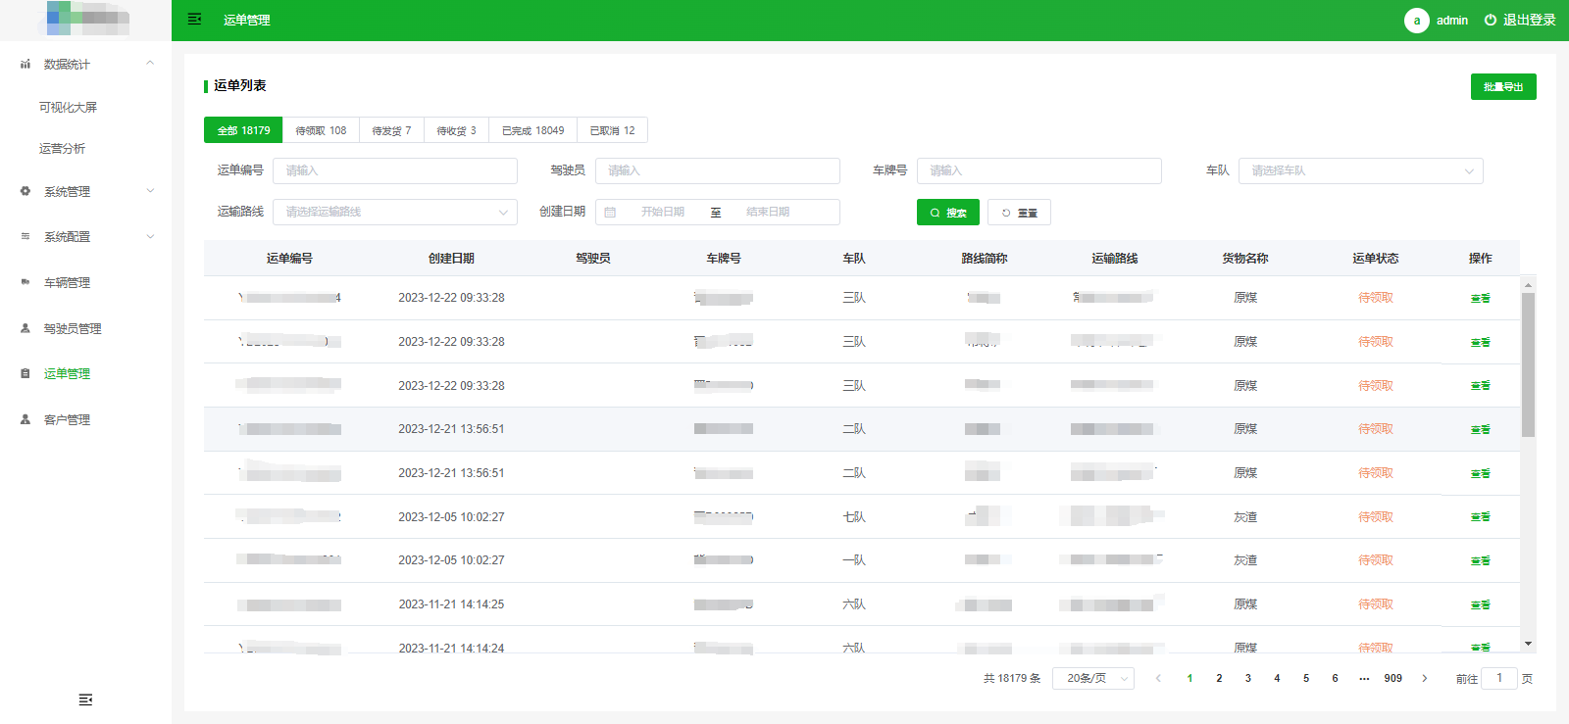Switch to the 已完成 18049 tab

532,130
